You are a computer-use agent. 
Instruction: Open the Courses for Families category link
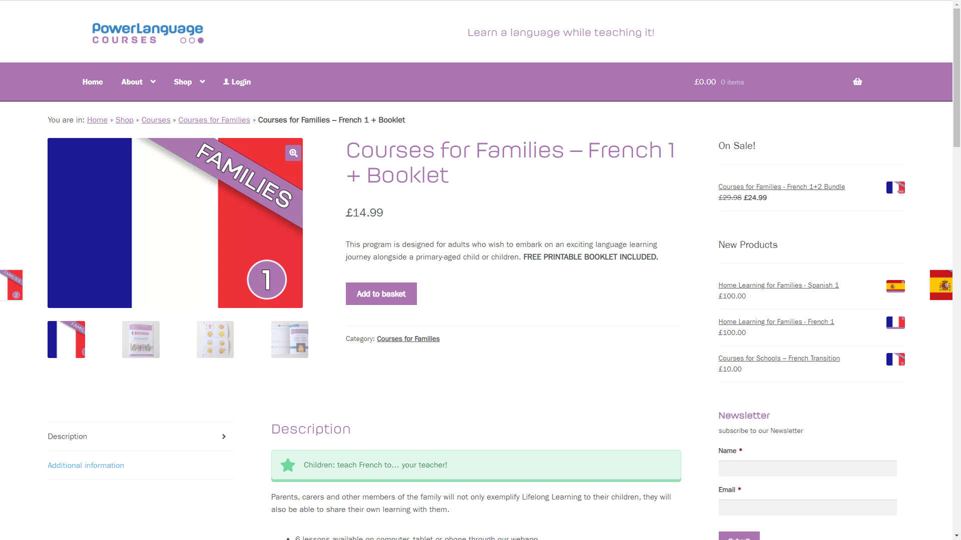(x=408, y=339)
